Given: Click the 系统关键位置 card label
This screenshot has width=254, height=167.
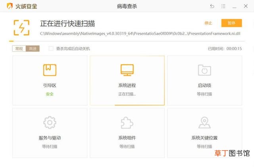Looking at the screenshot, I should [x=204, y=138].
